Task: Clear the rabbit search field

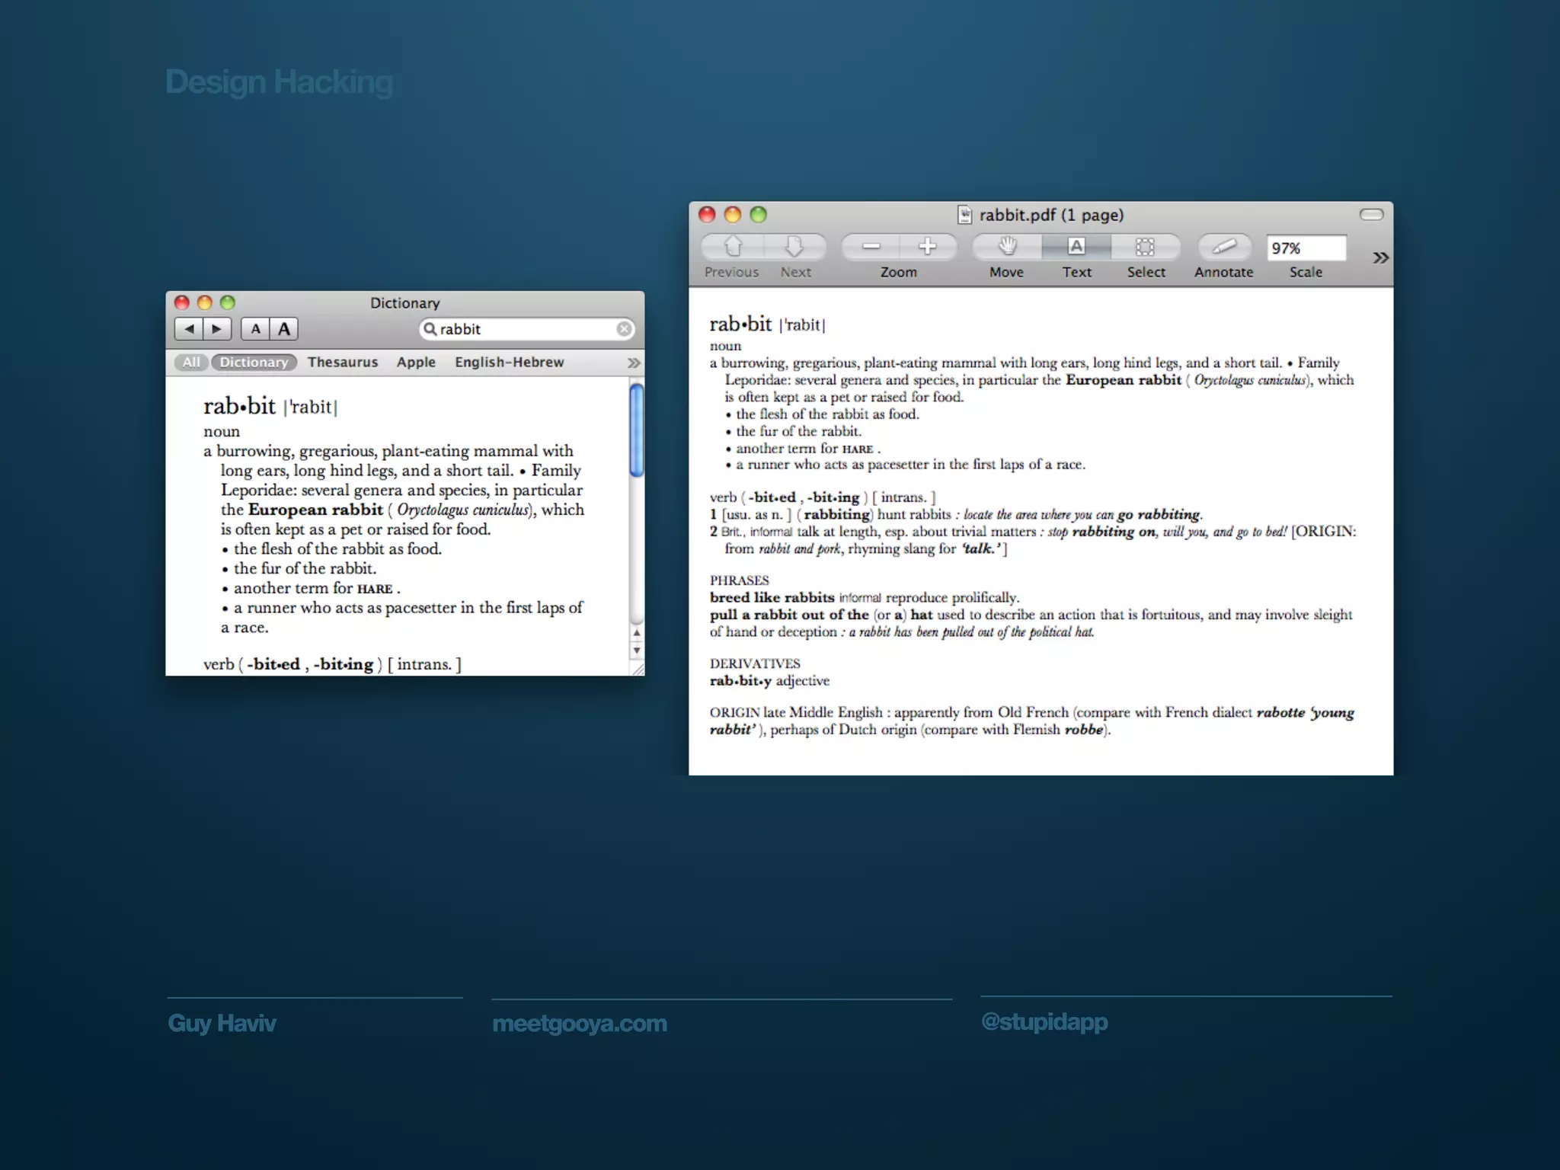Action: point(624,329)
